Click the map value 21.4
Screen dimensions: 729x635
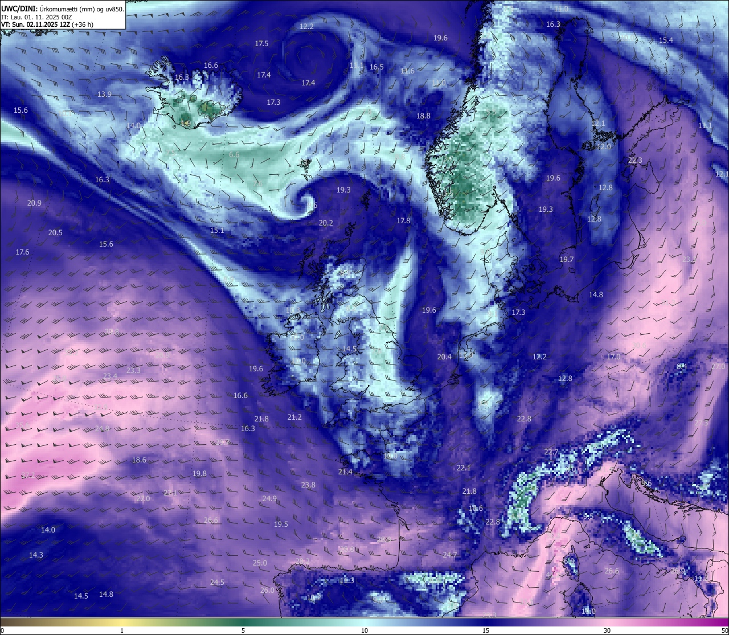345,472
